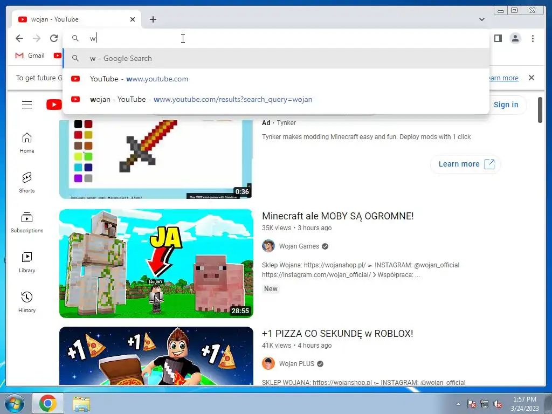
Task: Click the Wojan PLUS channel avatar
Action: click(x=268, y=364)
